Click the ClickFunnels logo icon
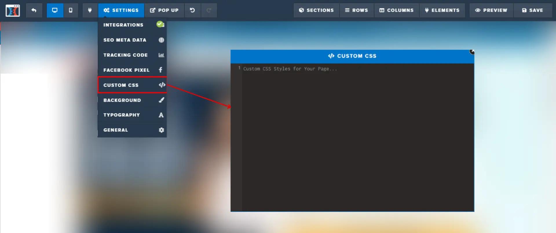556x233 pixels. 13,10
